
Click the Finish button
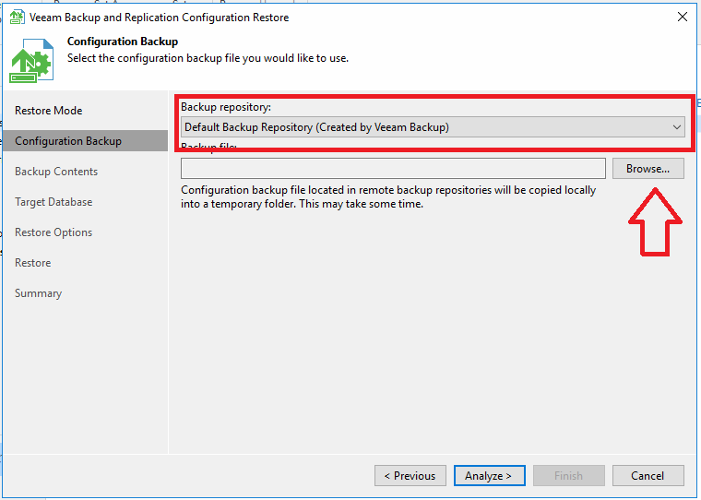569,475
